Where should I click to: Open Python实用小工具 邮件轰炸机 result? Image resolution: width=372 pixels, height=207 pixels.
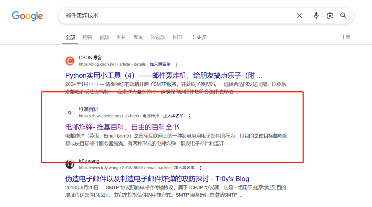pyautogui.click(x=164, y=76)
